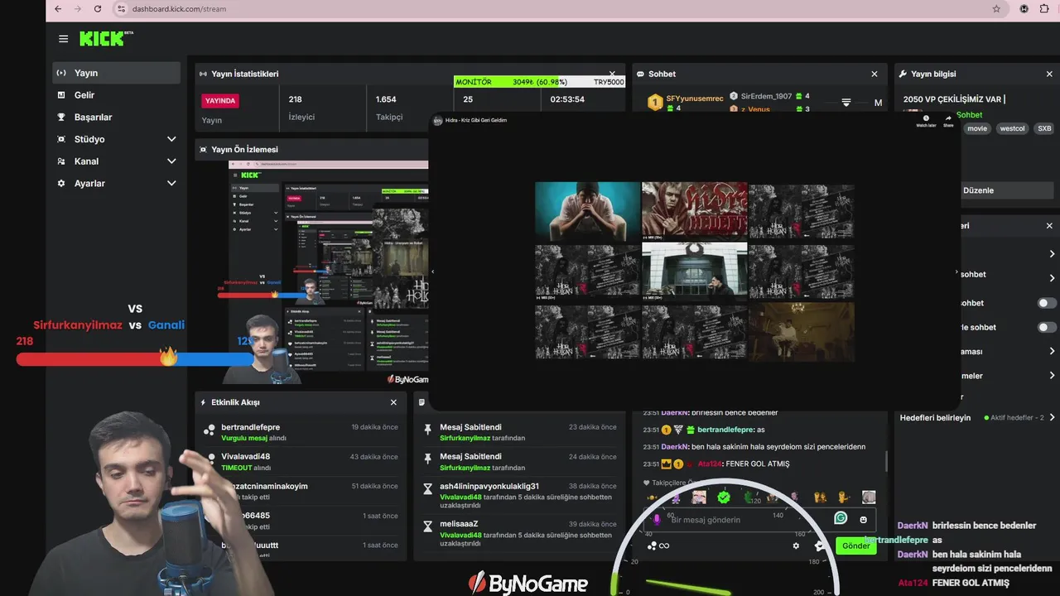Click the Aktif hedefler - 2 indicator
Screen dimensions: 1060x596
(x=1013, y=418)
